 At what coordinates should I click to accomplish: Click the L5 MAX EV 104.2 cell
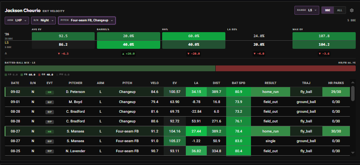pyautogui.click(x=324, y=45)
